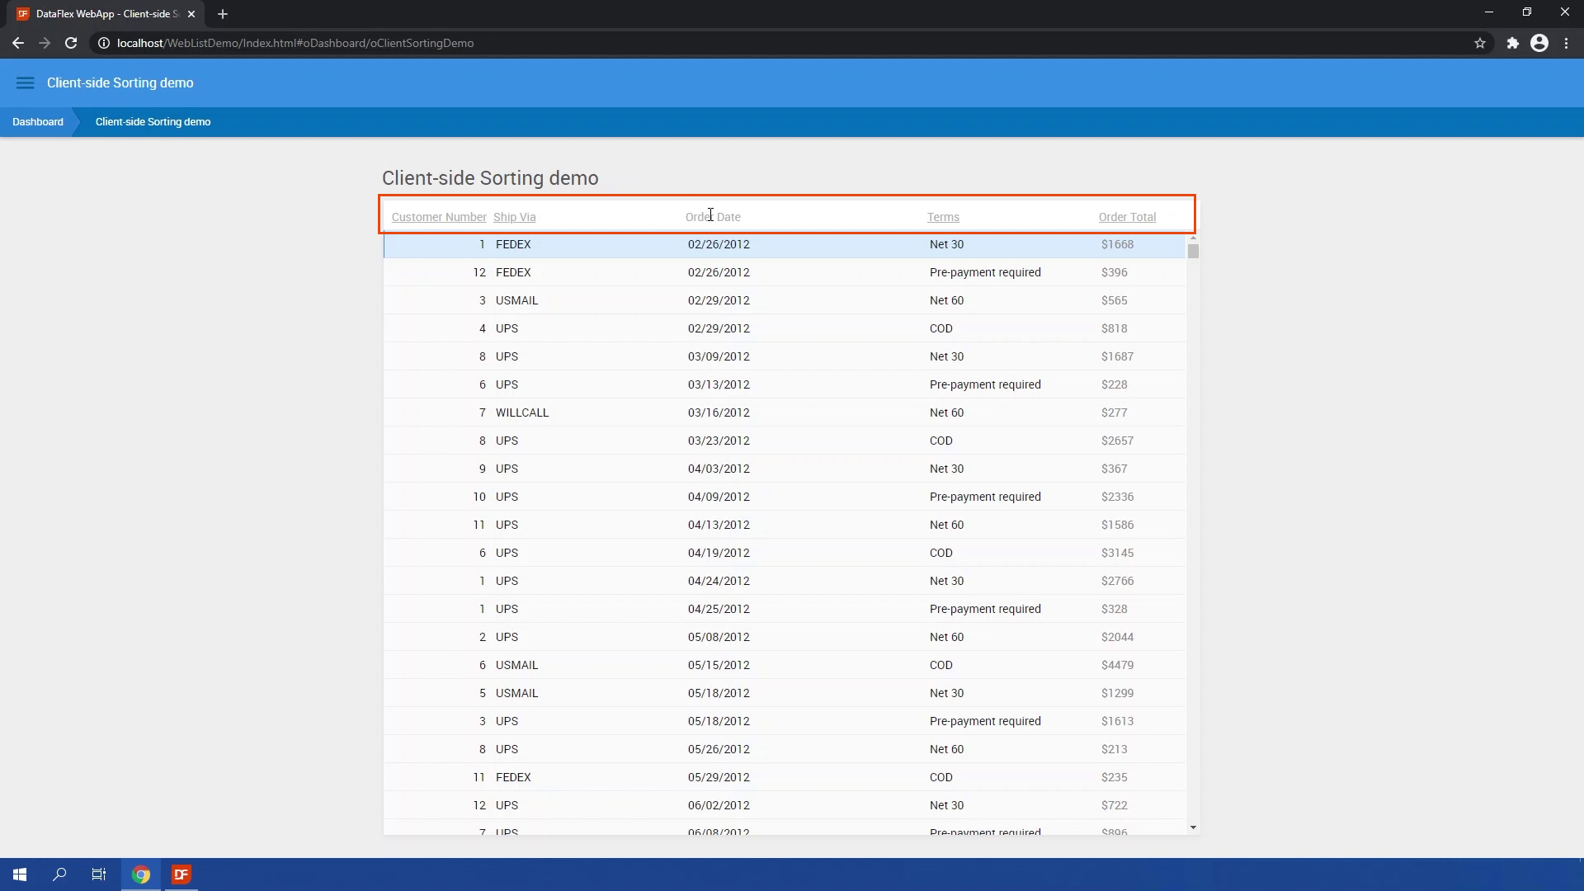
Task: Click the browser back arrow
Action: pos(18,43)
